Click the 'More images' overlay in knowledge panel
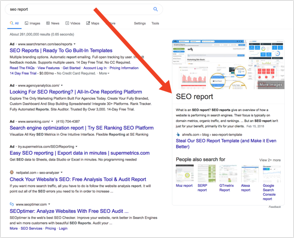The width and height of the screenshot is (294, 238). [271, 85]
